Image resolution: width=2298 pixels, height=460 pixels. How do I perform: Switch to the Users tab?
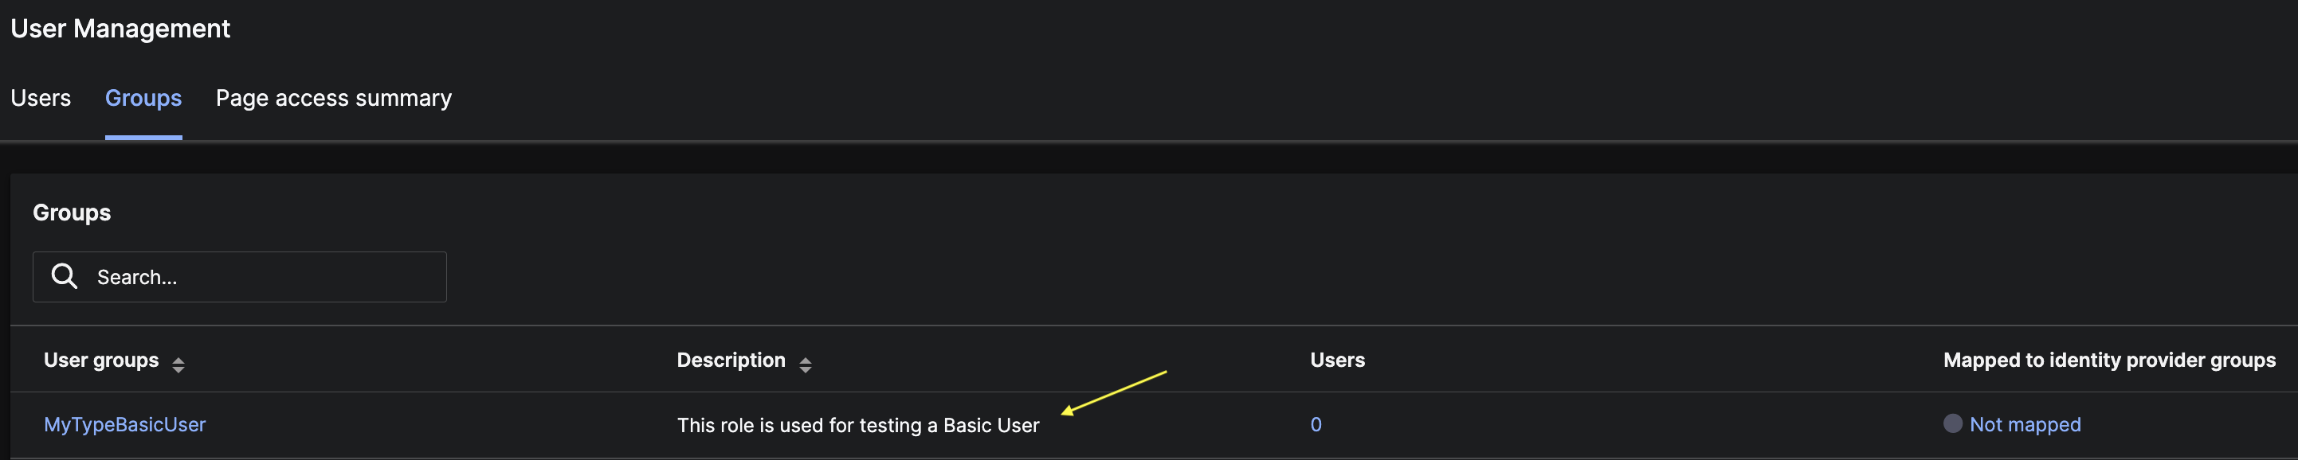pos(40,98)
